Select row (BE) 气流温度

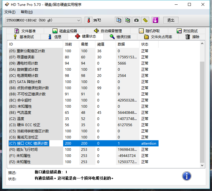(x=83, y=113)
